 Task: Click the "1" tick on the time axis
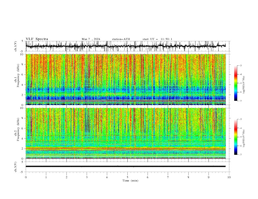pos(46,177)
